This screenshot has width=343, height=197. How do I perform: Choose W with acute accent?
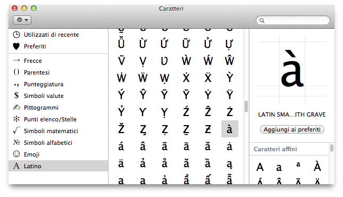click(208, 61)
